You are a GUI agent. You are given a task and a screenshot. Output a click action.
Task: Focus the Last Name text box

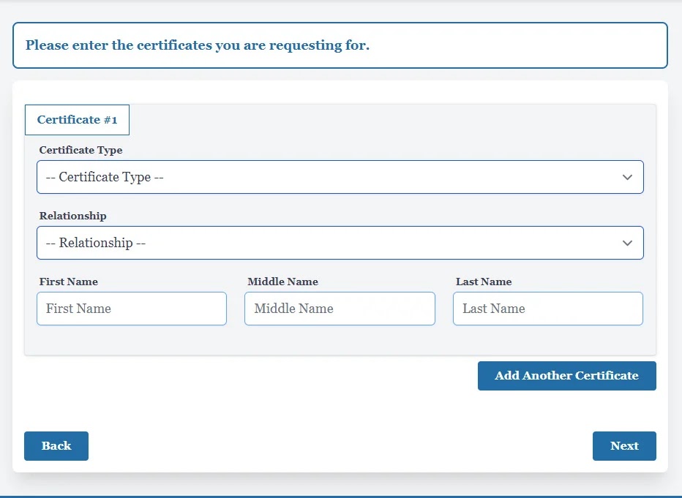point(547,309)
